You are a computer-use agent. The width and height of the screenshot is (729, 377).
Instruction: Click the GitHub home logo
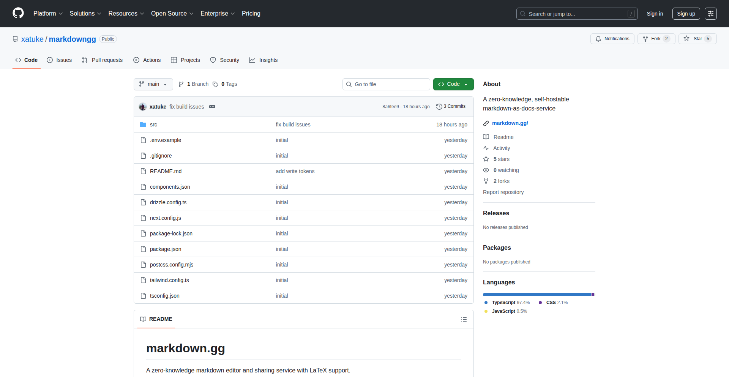(x=17, y=13)
